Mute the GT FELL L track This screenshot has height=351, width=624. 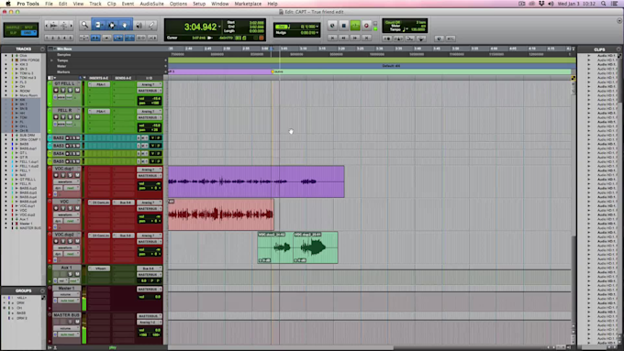pos(77,90)
